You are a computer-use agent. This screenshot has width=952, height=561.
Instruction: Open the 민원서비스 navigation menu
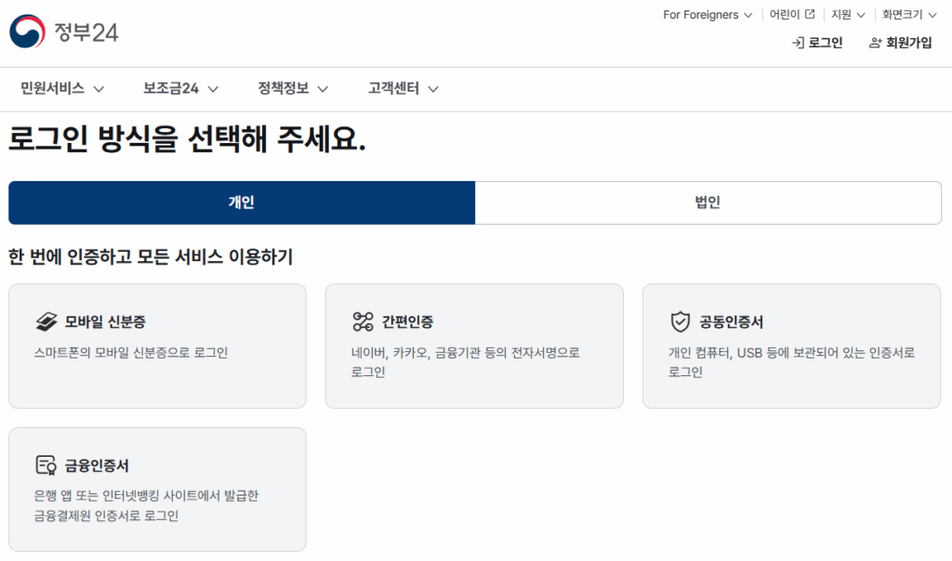(62, 89)
